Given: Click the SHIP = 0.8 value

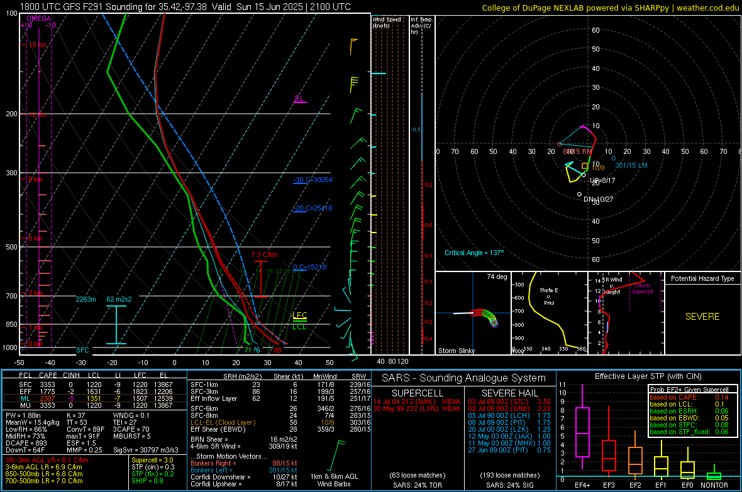Looking at the screenshot, I should 147,481.
